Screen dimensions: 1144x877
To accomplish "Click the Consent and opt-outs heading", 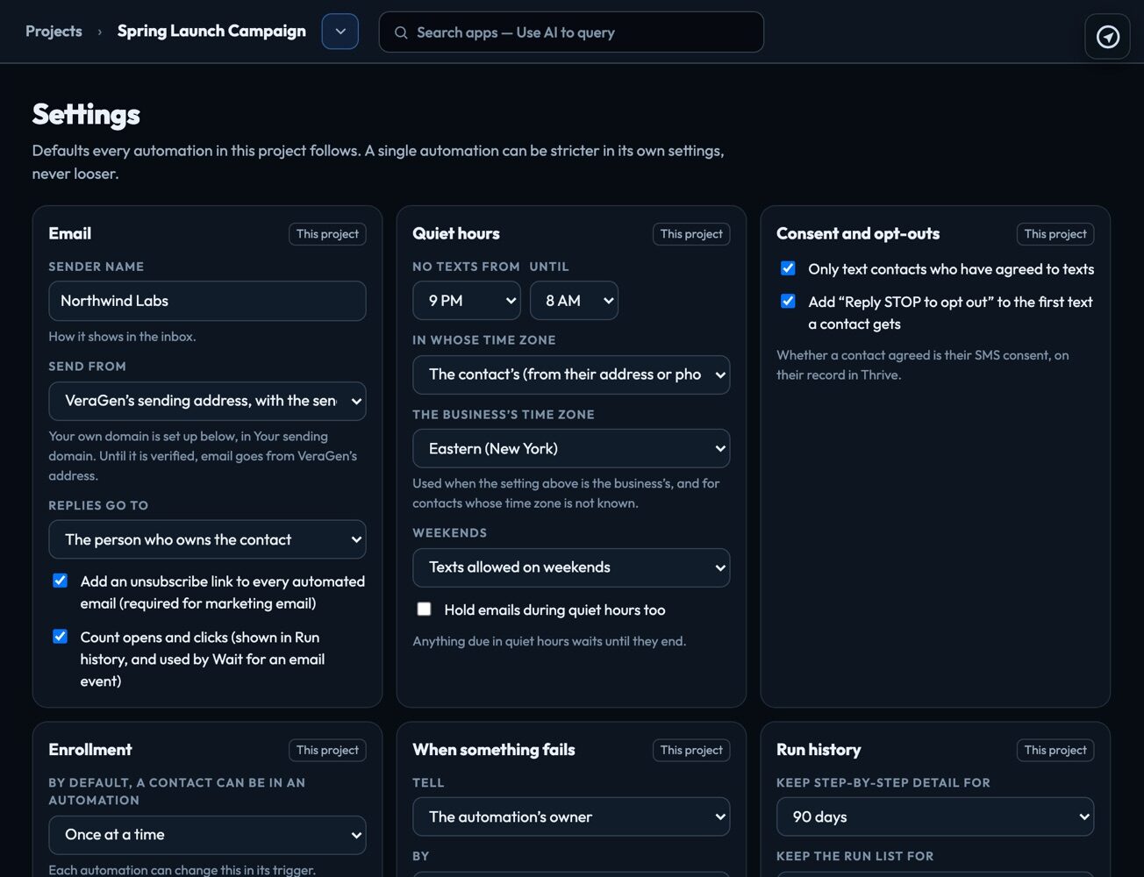I will pos(858,234).
